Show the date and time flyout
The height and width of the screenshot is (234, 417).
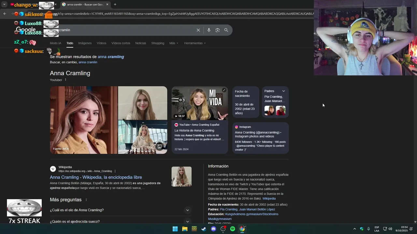(x=402, y=229)
